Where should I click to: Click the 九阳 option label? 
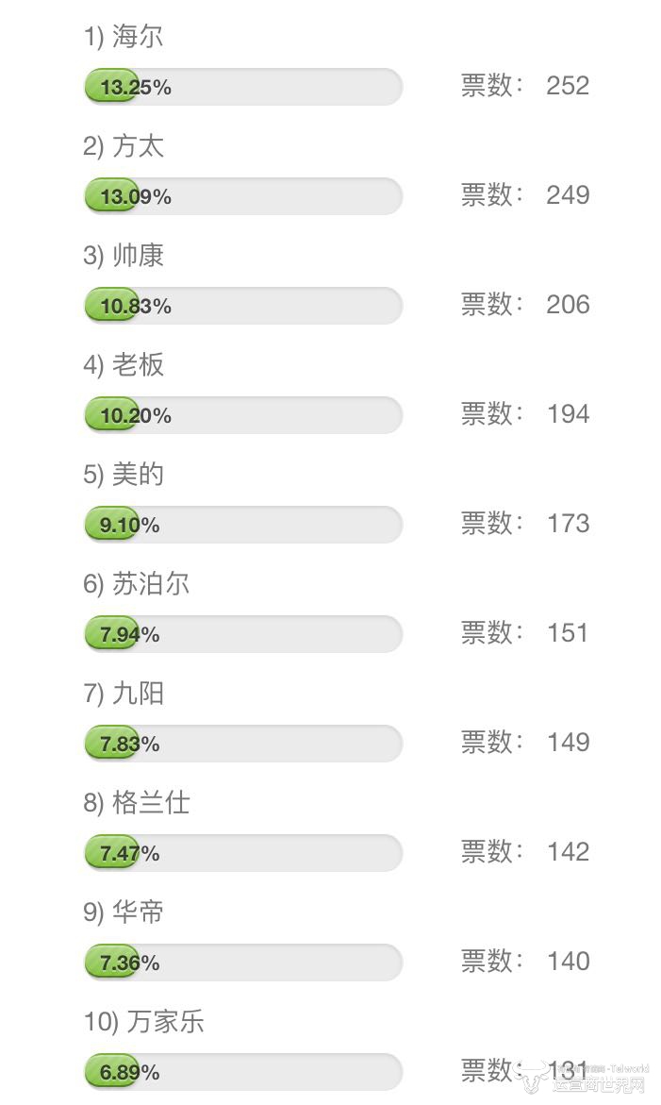point(137,694)
